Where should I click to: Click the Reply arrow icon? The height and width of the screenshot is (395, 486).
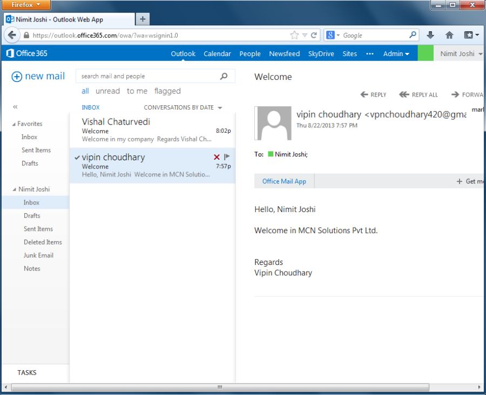point(364,94)
